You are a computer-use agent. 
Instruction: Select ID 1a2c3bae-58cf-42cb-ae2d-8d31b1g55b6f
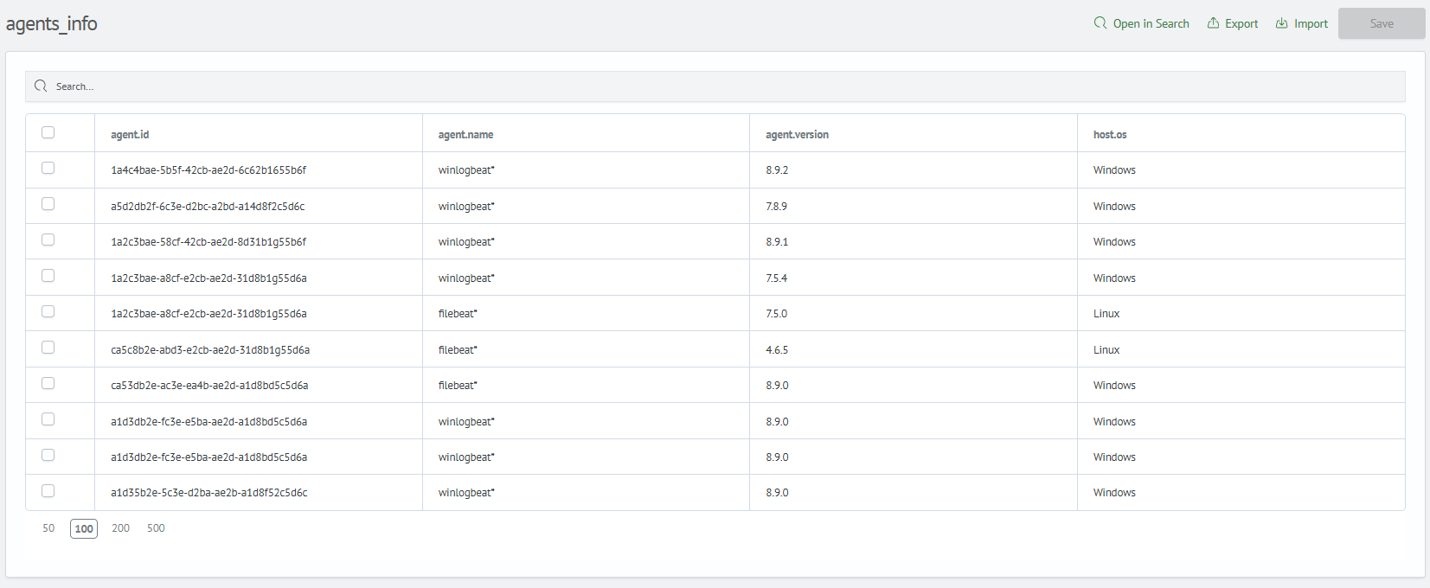208,242
